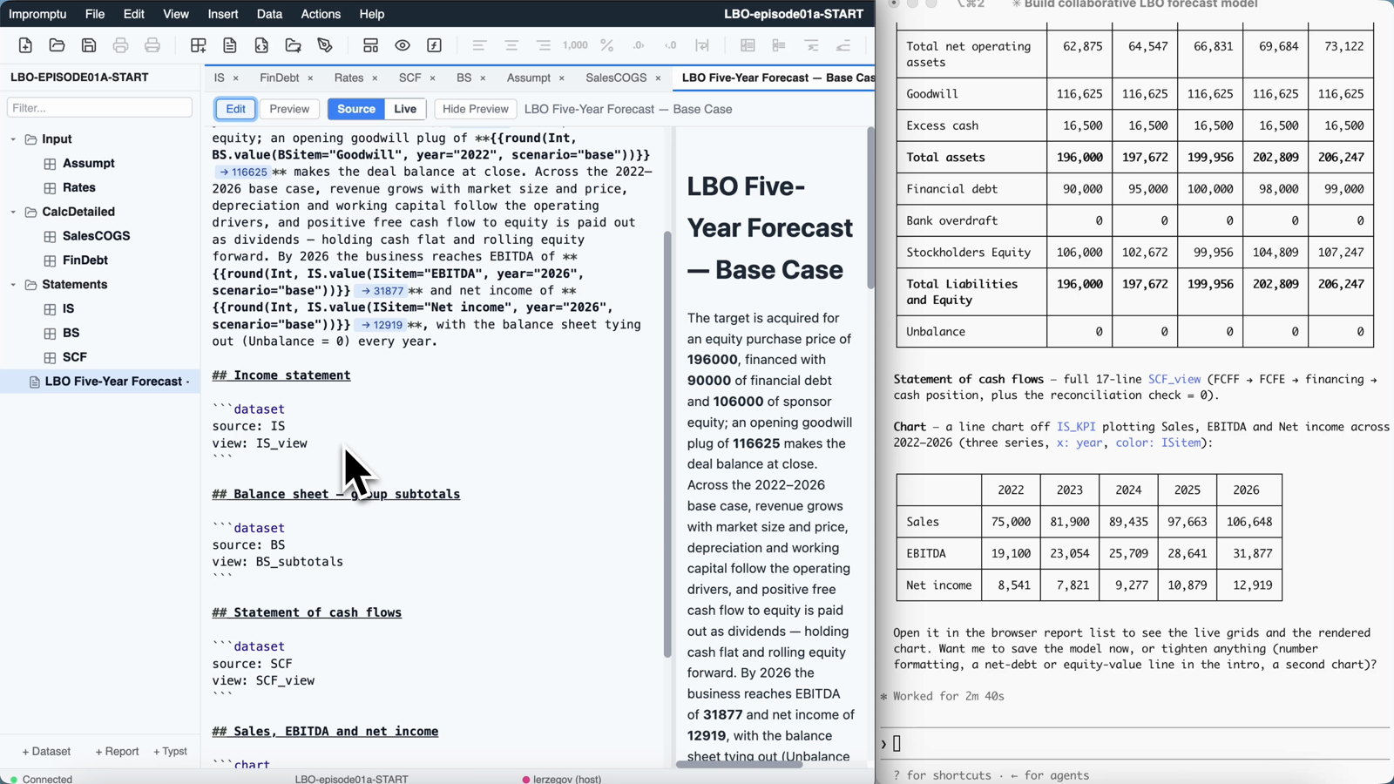Click the pen nib toolbar icon
The width and height of the screenshot is (1394, 784).
(325, 45)
